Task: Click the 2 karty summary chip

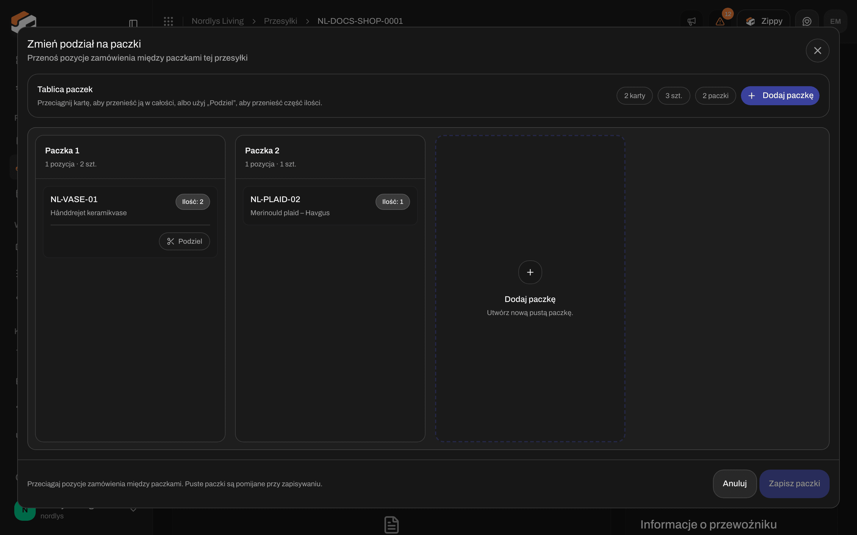Action: click(x=634, y=95)
